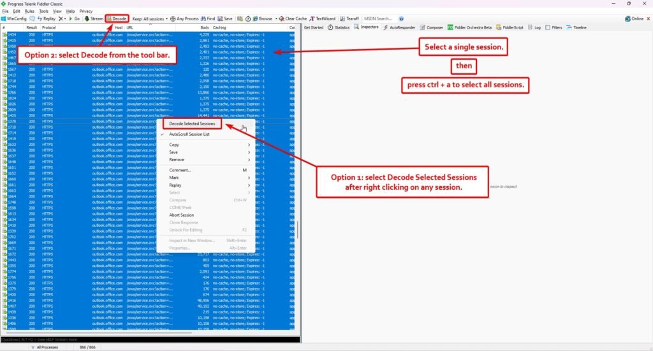
Task: Open the Fiddler Orchestra Beta tab
Action: [469, 27]
